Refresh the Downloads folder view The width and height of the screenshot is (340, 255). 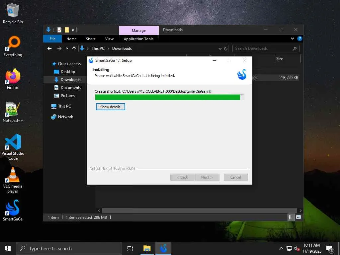pos(226,48)
